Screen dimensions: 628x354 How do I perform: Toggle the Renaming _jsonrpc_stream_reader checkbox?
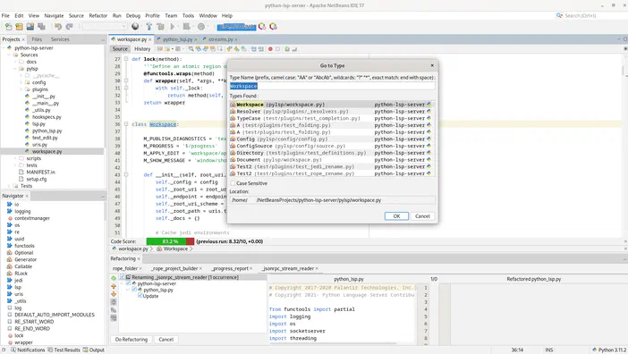(123, 277)
